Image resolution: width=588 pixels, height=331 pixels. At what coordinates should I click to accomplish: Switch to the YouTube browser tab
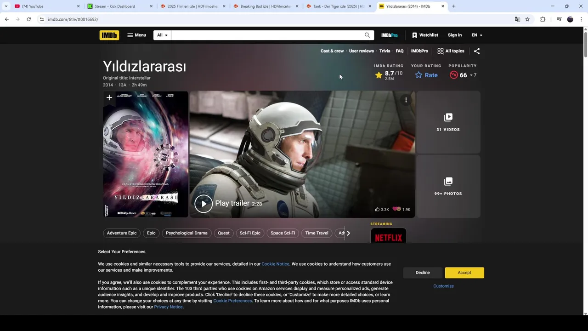46,6
